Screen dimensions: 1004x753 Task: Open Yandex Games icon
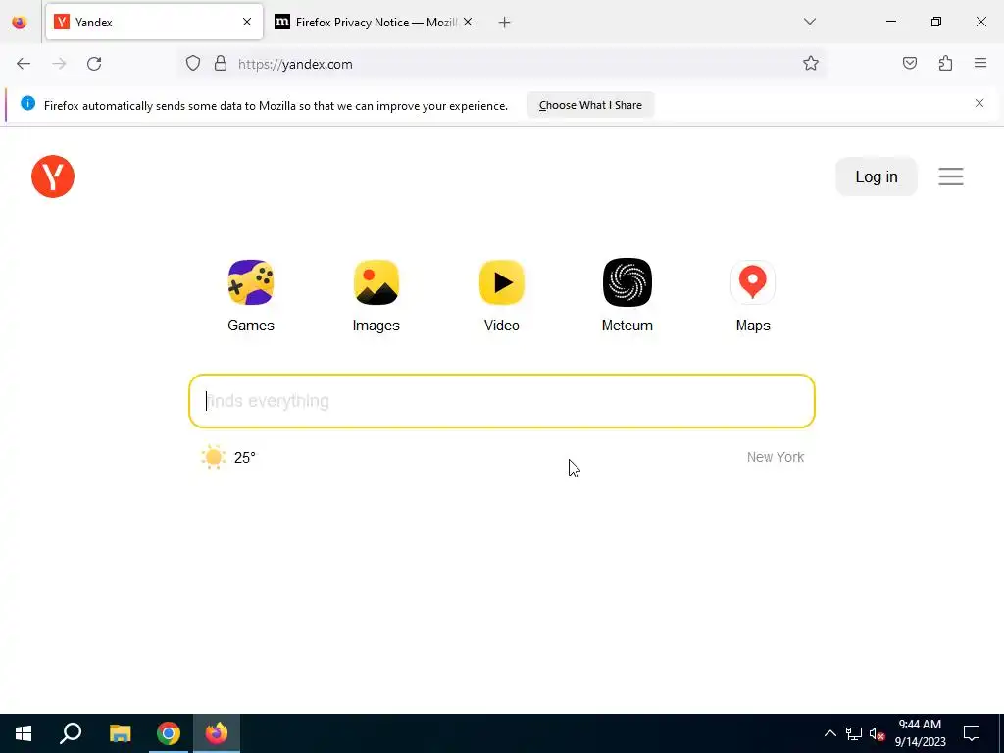tap(251, 282)
